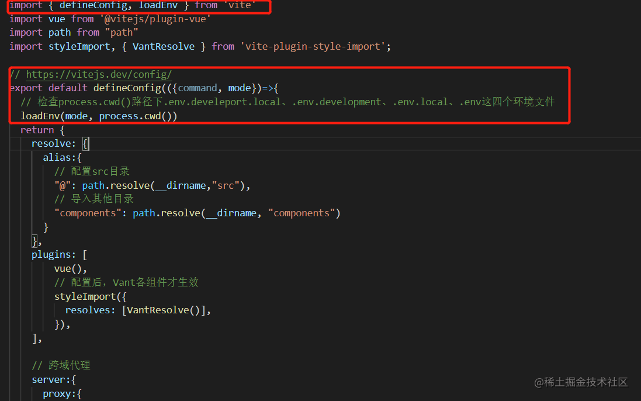641x401 pixels.
Task: Click the "src" string argument
Action: point(226,185)
